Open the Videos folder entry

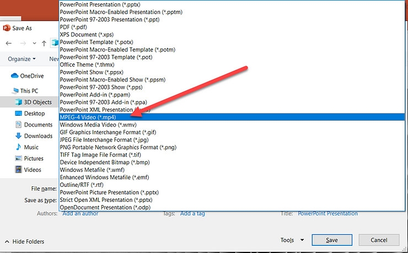tap(33, 170)
